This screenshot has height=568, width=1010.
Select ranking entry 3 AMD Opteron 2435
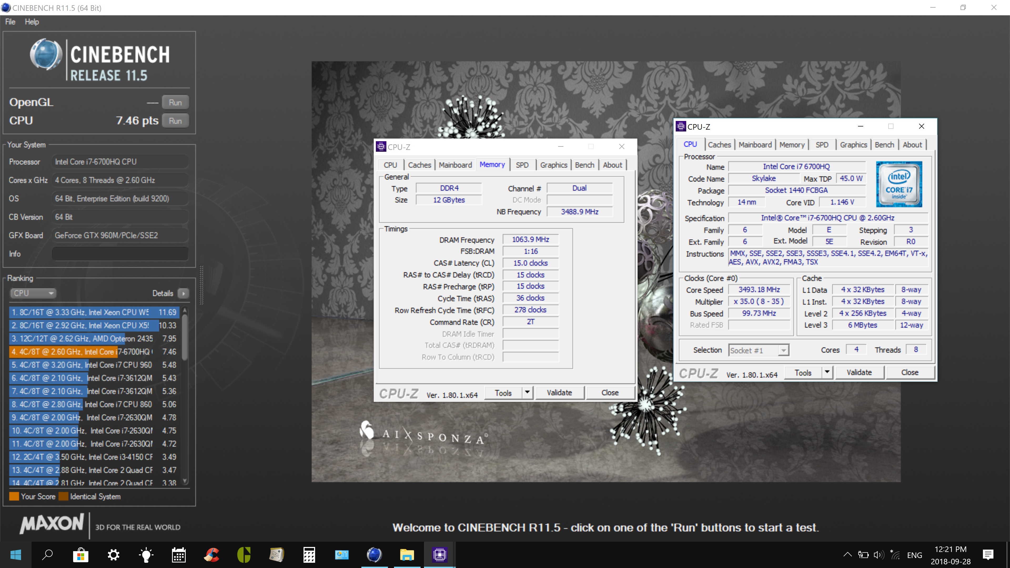(94, 338)
